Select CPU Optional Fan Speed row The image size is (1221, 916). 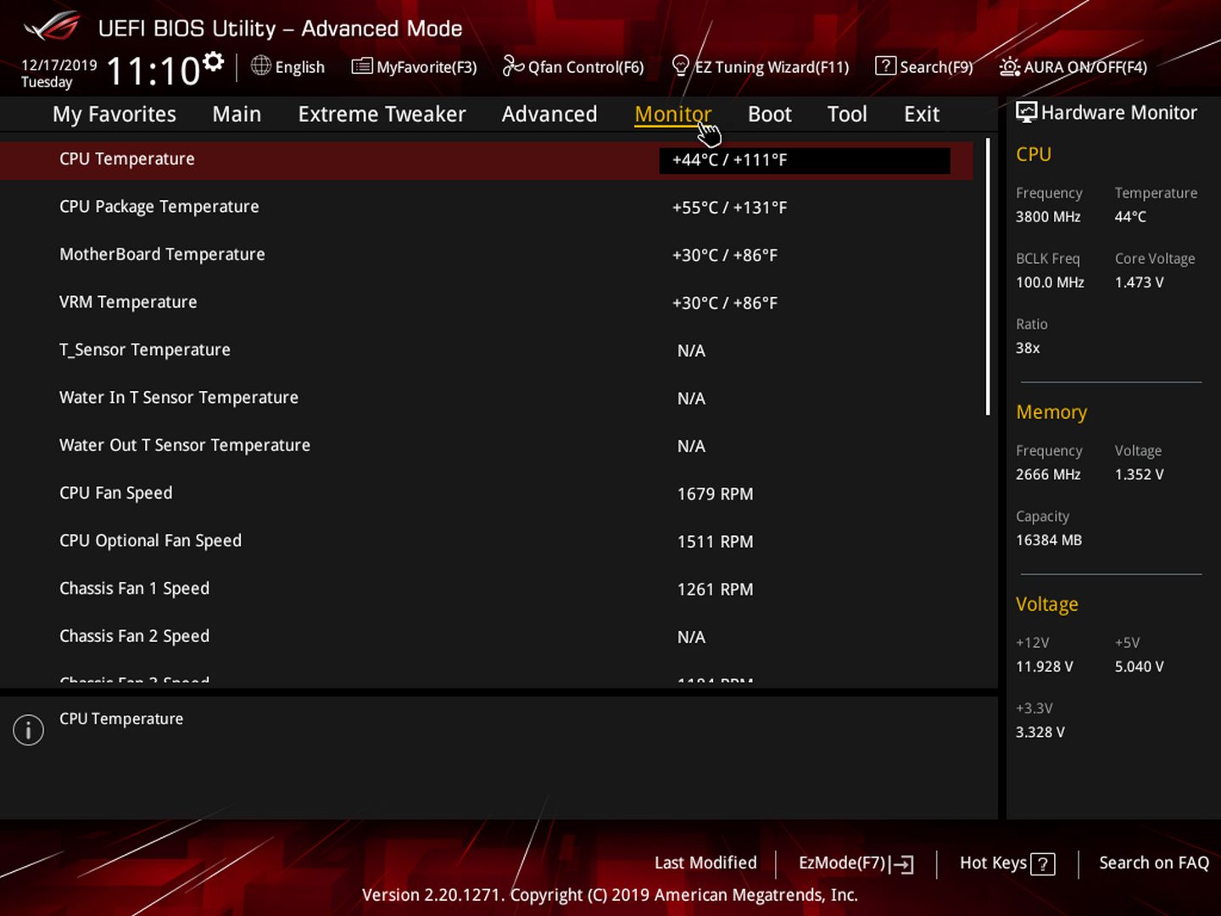(x=488, y=541)
